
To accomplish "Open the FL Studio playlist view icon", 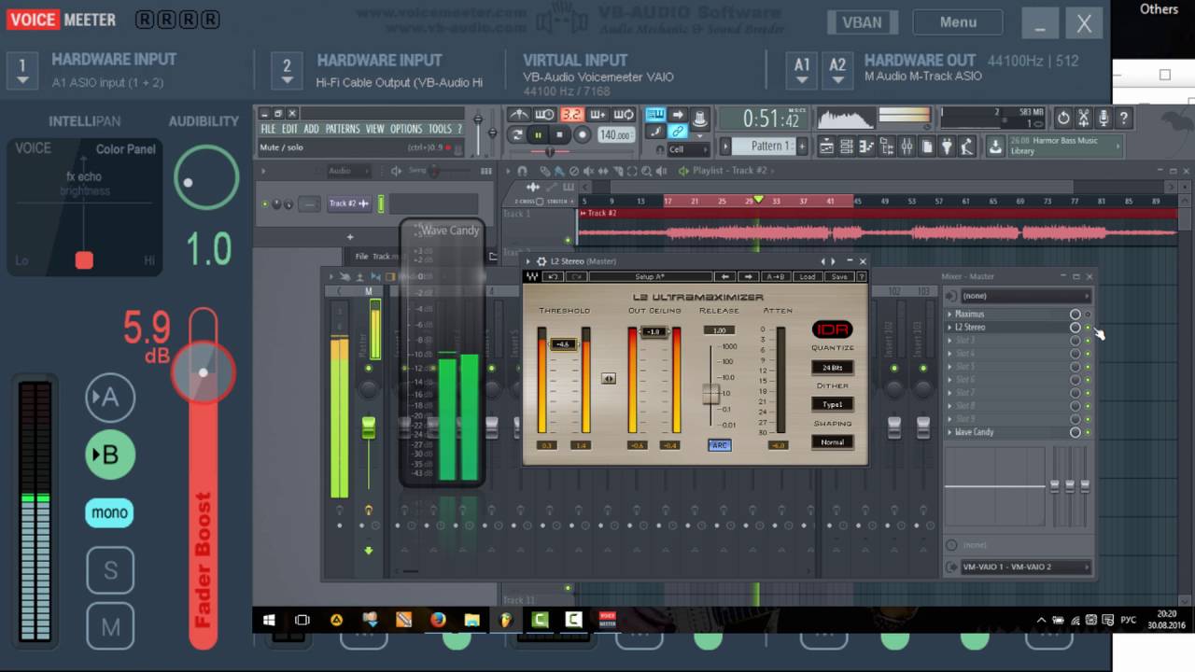I will click(x=826, y=147).
